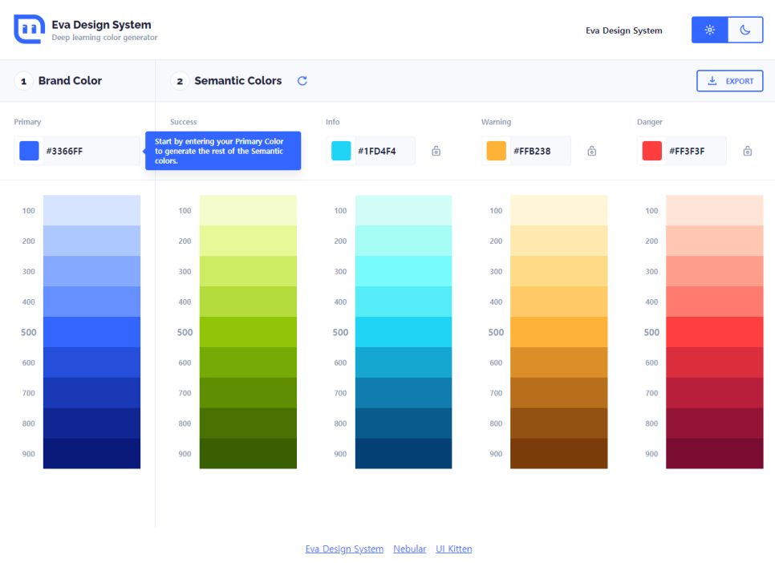Select the Danger 600 shade
Viewport: 775px width, 563px height.
(715, 363)
